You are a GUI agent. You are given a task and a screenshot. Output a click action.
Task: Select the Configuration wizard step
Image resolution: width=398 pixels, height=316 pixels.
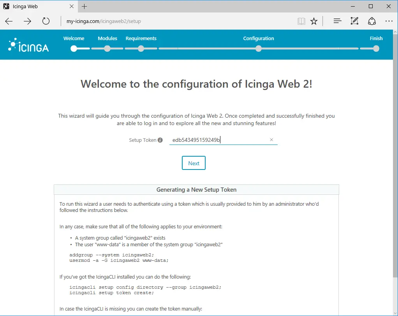(x=259, y=38)
